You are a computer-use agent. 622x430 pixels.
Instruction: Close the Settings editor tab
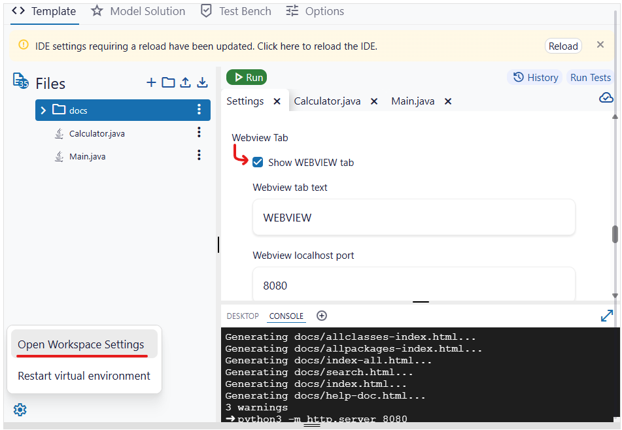pos(277,101)
